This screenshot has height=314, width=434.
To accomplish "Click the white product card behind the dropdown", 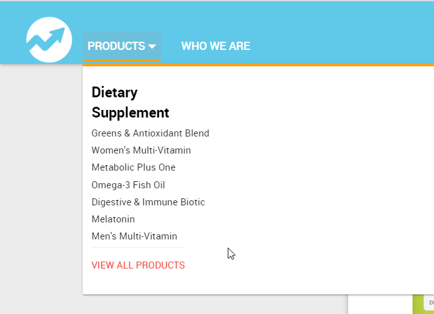I will click(x=380, y=304).
